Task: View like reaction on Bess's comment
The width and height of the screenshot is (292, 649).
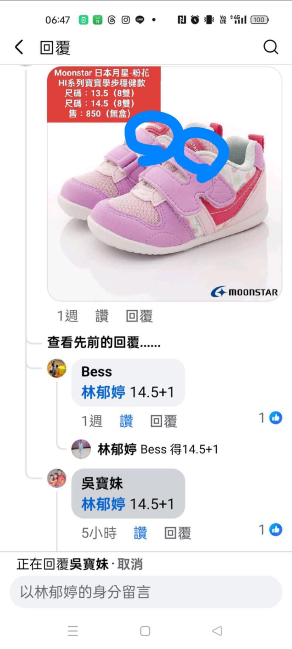Action: 270,418
